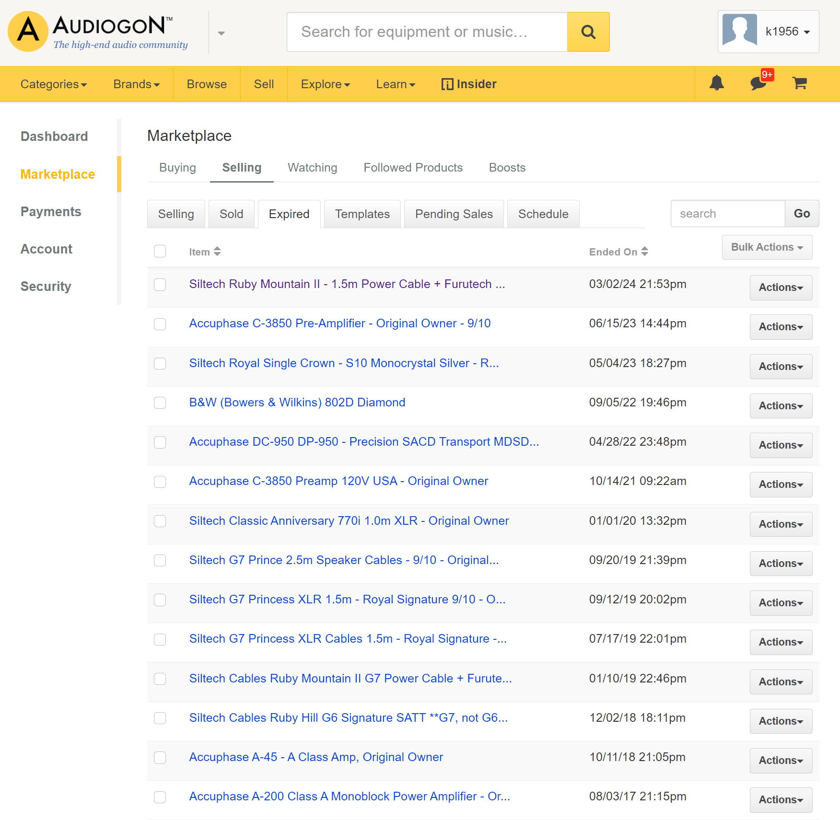Select the Templates sub-tab
This screenshot has width=840, height=820.
click(362, 214)
